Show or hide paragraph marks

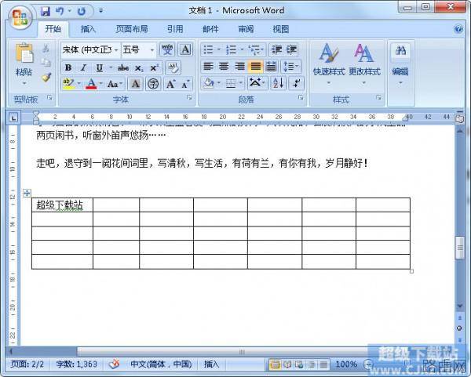click(x=297, y=83)
